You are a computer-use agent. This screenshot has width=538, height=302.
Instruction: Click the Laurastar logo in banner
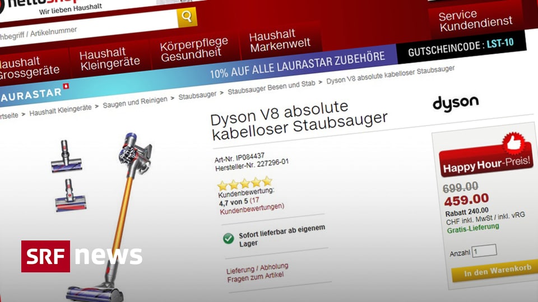coord(34,94)
